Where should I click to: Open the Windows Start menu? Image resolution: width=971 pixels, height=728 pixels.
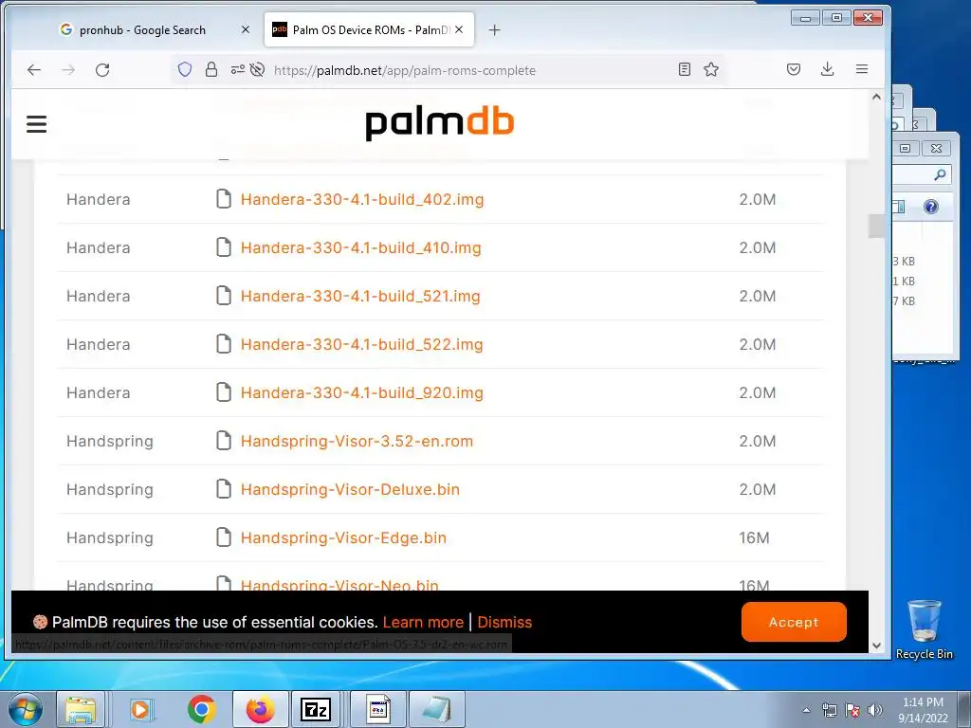click(x=26, y=709)
